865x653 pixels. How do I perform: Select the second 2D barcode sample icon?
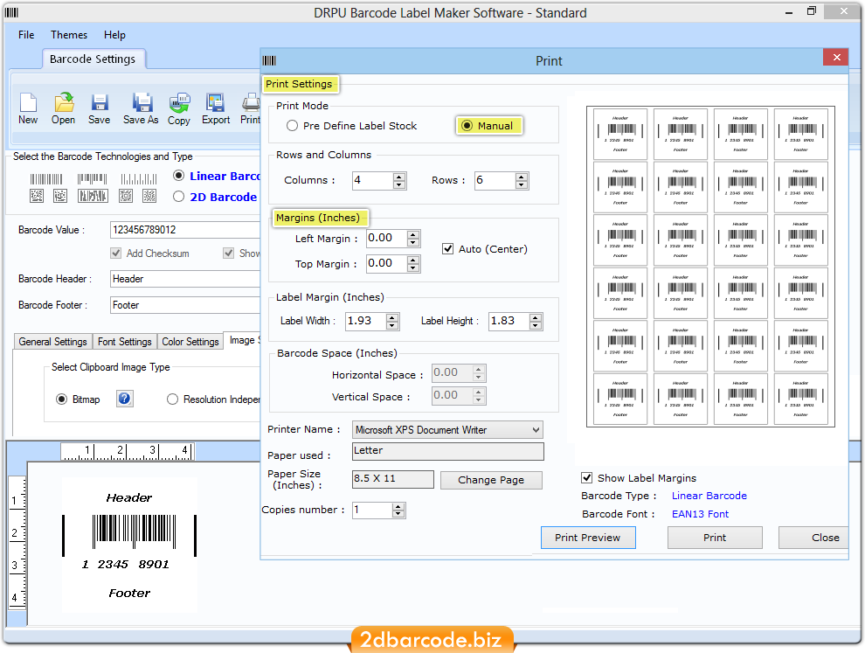[x=60, y=196]
